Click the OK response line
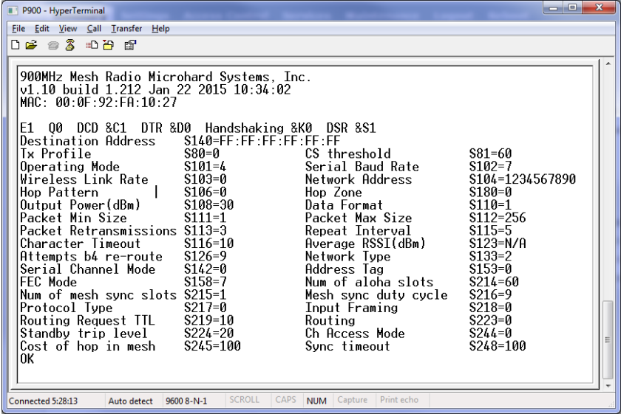This screenshot has width=621, height=414. [27, 359]
